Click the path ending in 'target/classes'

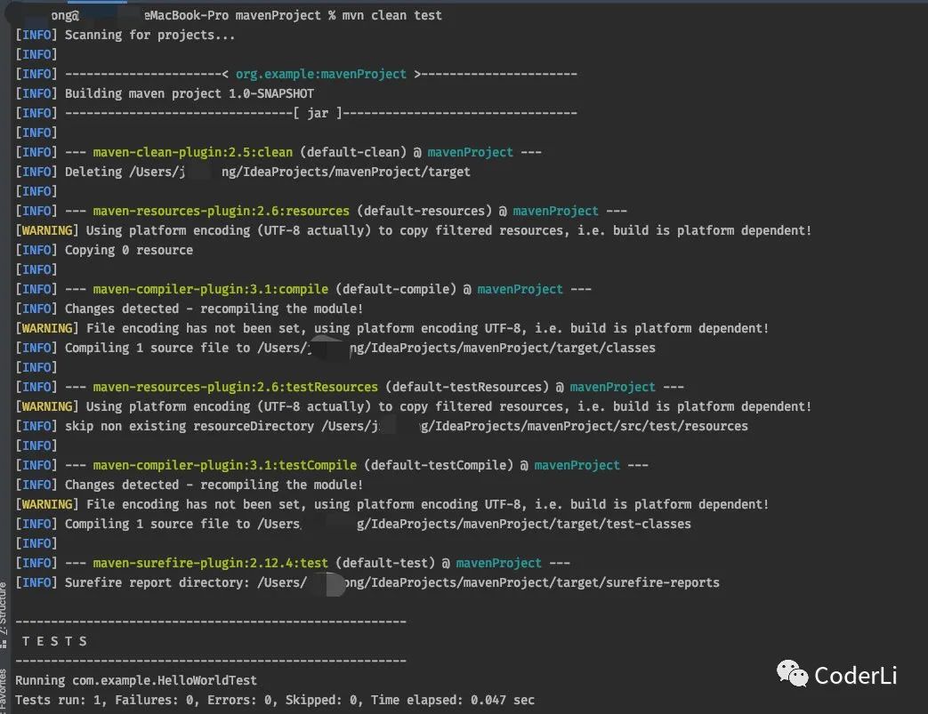pos(456,348)
